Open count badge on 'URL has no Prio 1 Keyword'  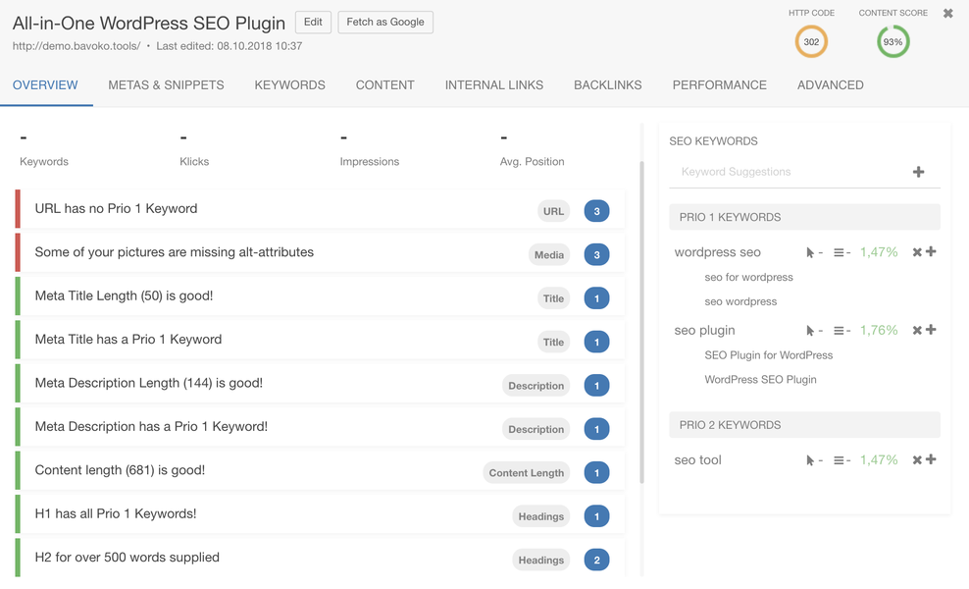point(596,211)
